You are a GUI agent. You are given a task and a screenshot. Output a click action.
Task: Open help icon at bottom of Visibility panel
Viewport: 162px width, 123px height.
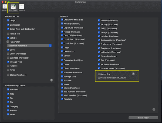pyautogui.click(x=154, y=109)
